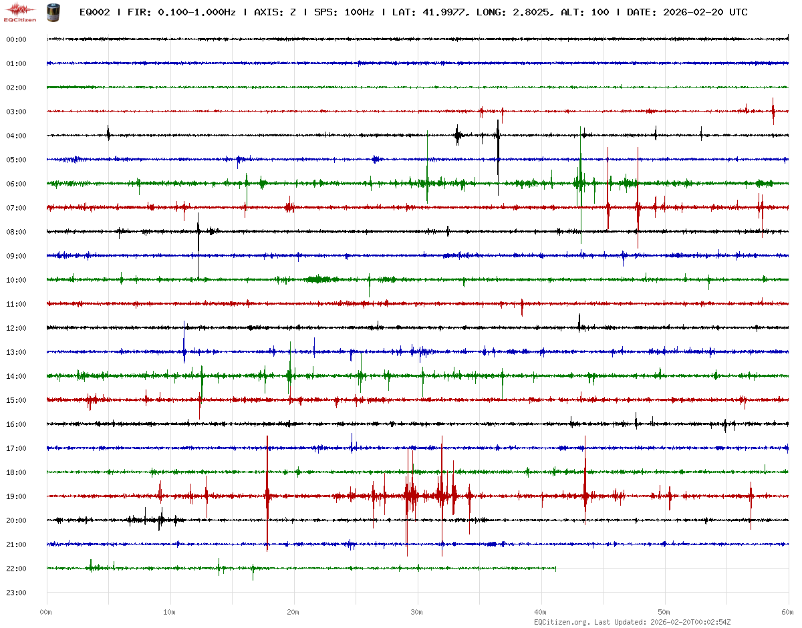Click the 00m minute axis label
The height and width of the screenshot is (628, 802).
pos(46,612)
